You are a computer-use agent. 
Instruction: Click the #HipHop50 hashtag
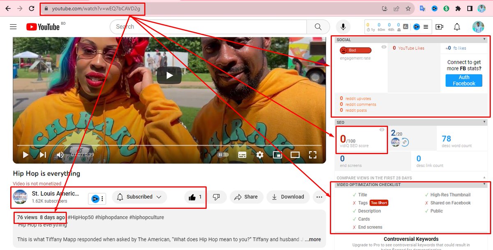(81, 217)
